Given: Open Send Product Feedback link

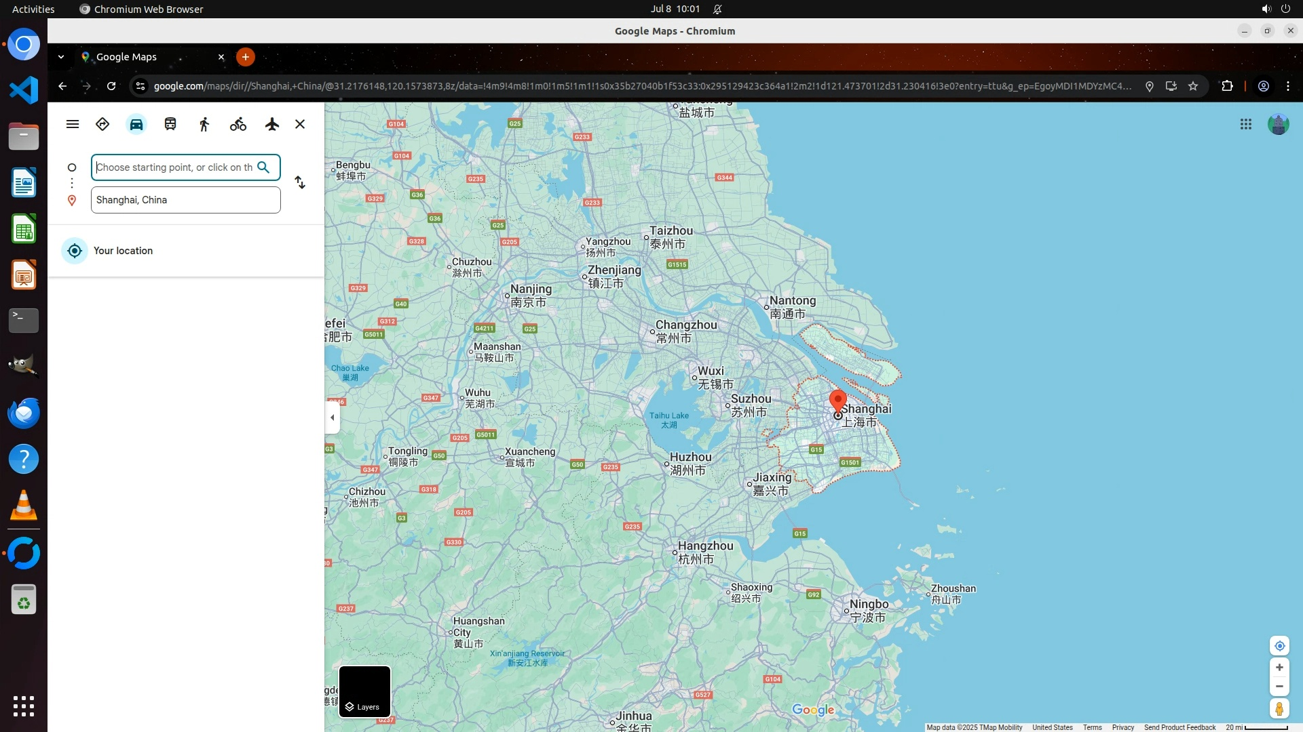Looking at the screenshot, I should 1179,727.
